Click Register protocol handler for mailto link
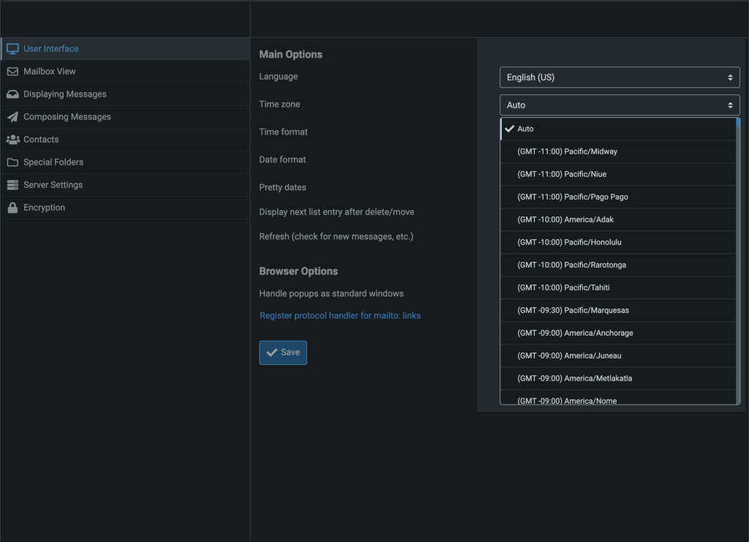 [x=340, y=316]
